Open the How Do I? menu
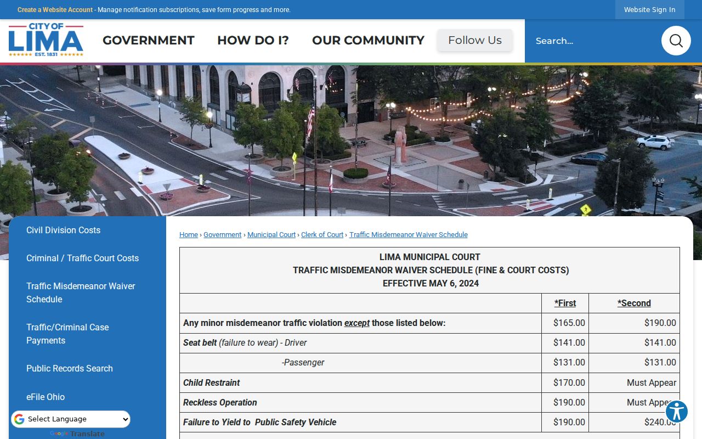This screenshot has height=439, width=702. coord(253,41)
